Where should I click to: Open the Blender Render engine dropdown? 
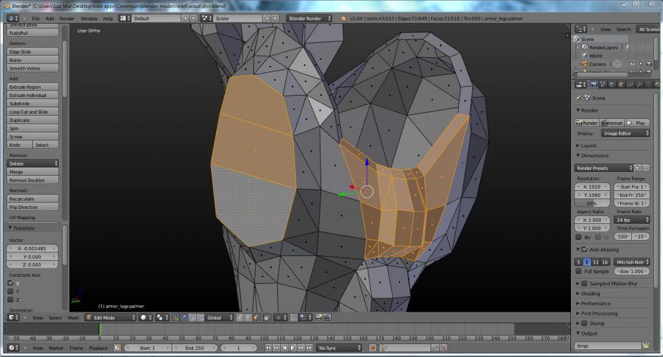(x=309, y=19)
